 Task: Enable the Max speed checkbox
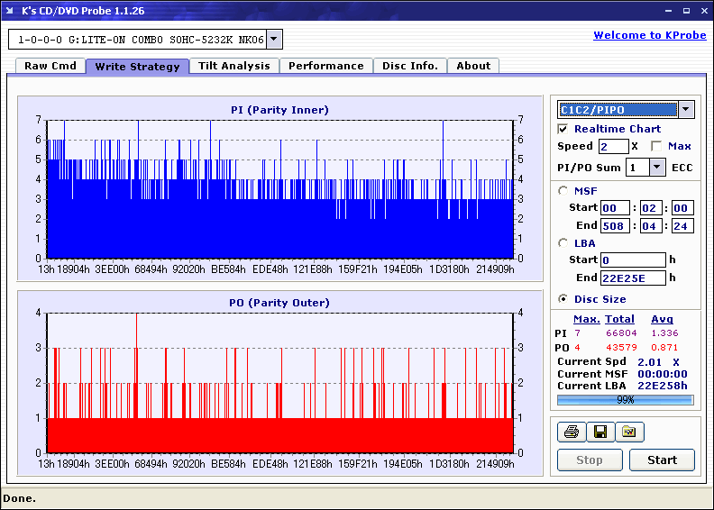[656, 146]
